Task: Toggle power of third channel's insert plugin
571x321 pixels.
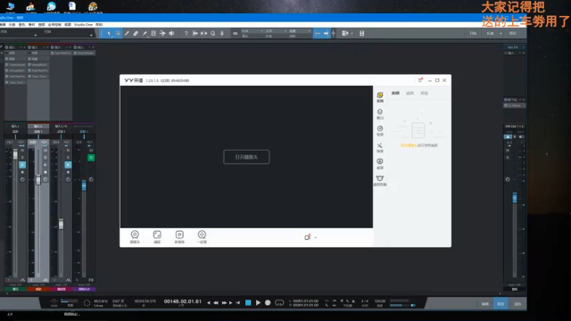Action: pyautogui.click(x=53, y=53)
